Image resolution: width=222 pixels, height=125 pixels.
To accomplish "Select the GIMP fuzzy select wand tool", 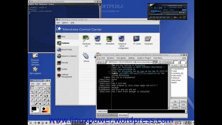I will click(44, 88).
